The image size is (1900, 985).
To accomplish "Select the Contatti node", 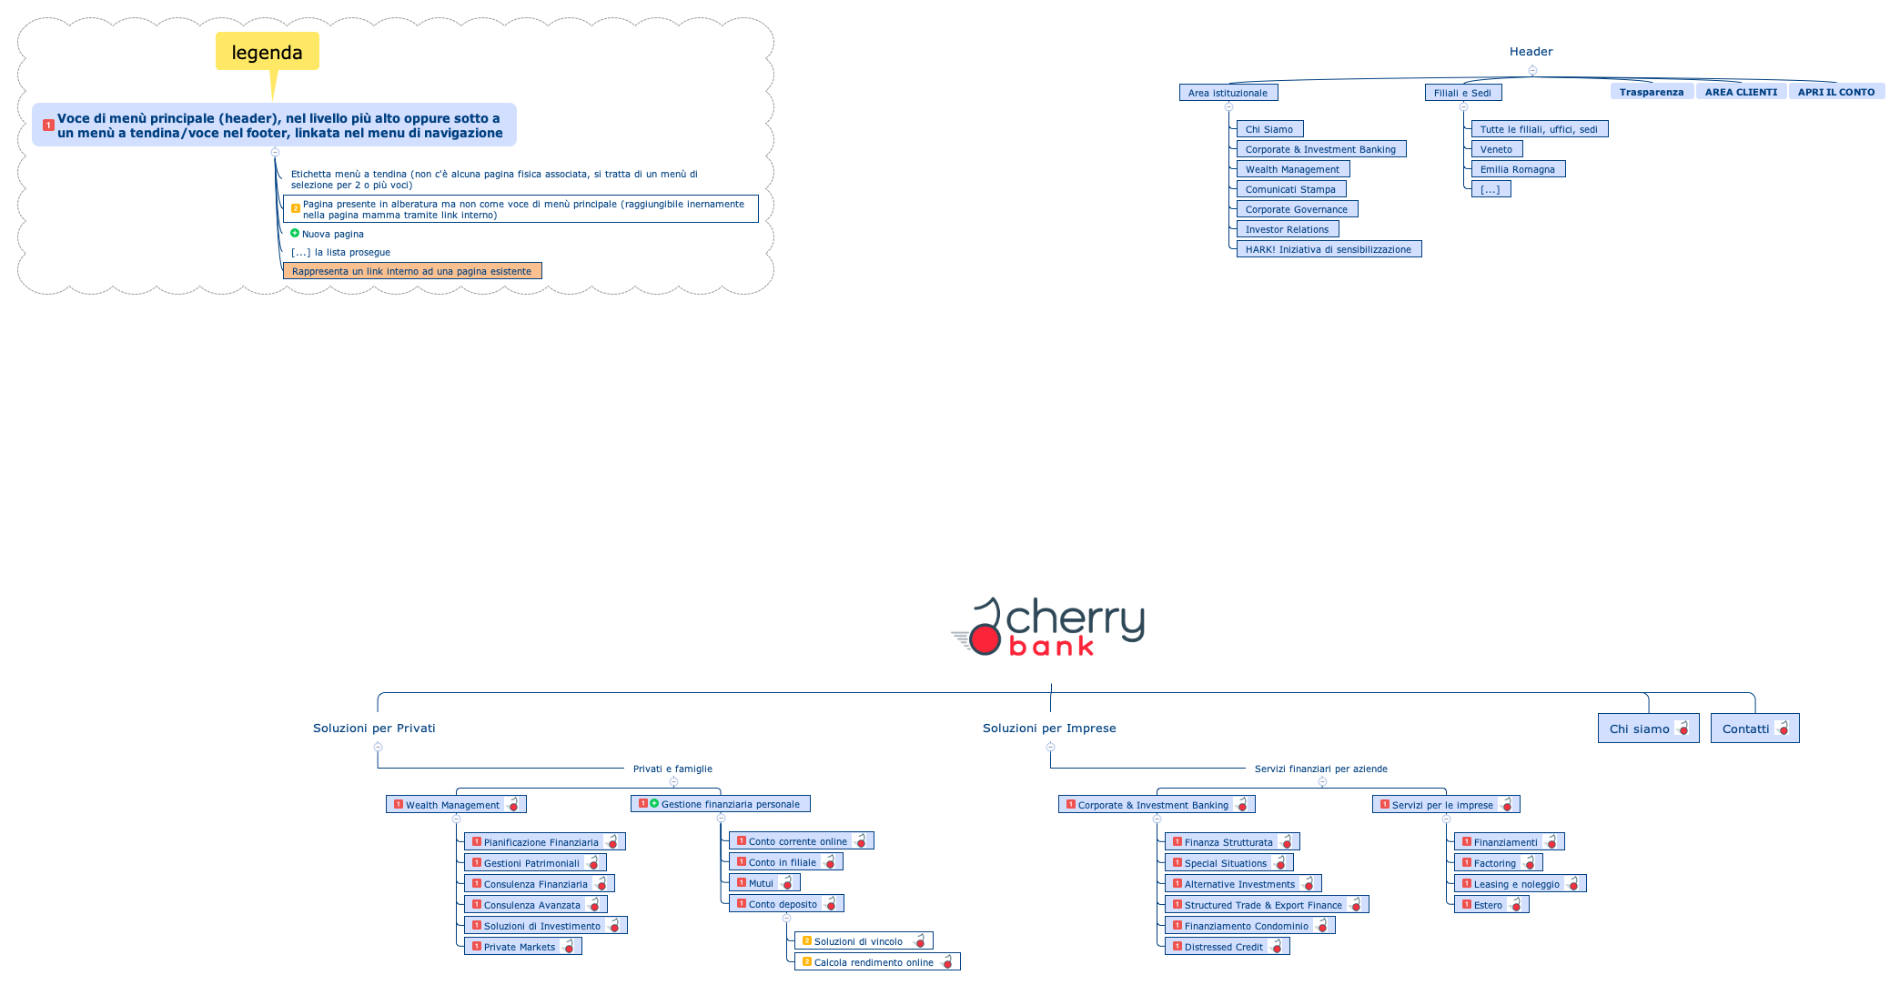I will coord(1754,729).
